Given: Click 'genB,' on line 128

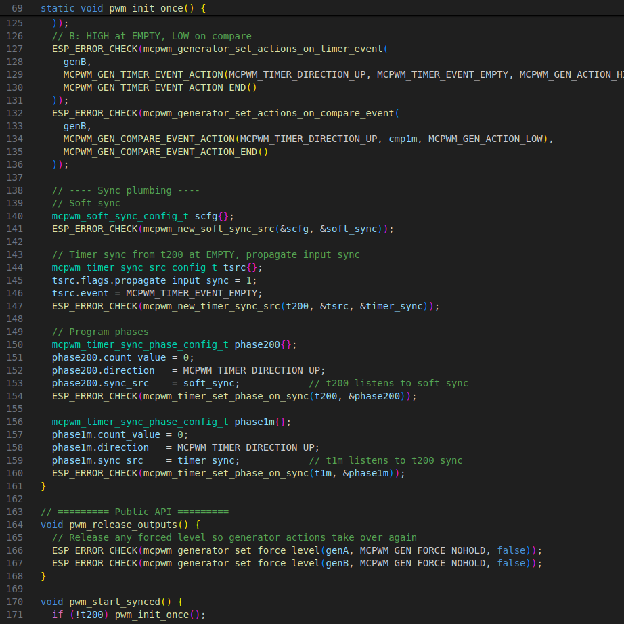Looking at the screenshot, I should coord(77,62).
